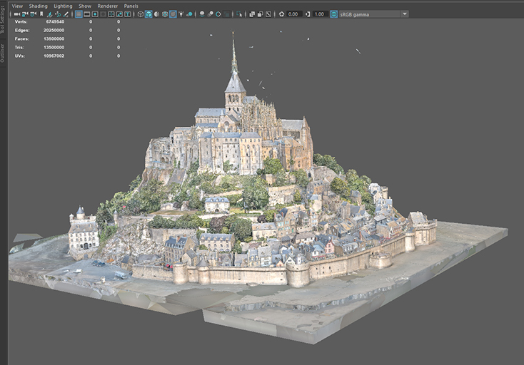This screenshot has width=524, height=365.
Task: Open the View menu
Action: click(17, 6)
